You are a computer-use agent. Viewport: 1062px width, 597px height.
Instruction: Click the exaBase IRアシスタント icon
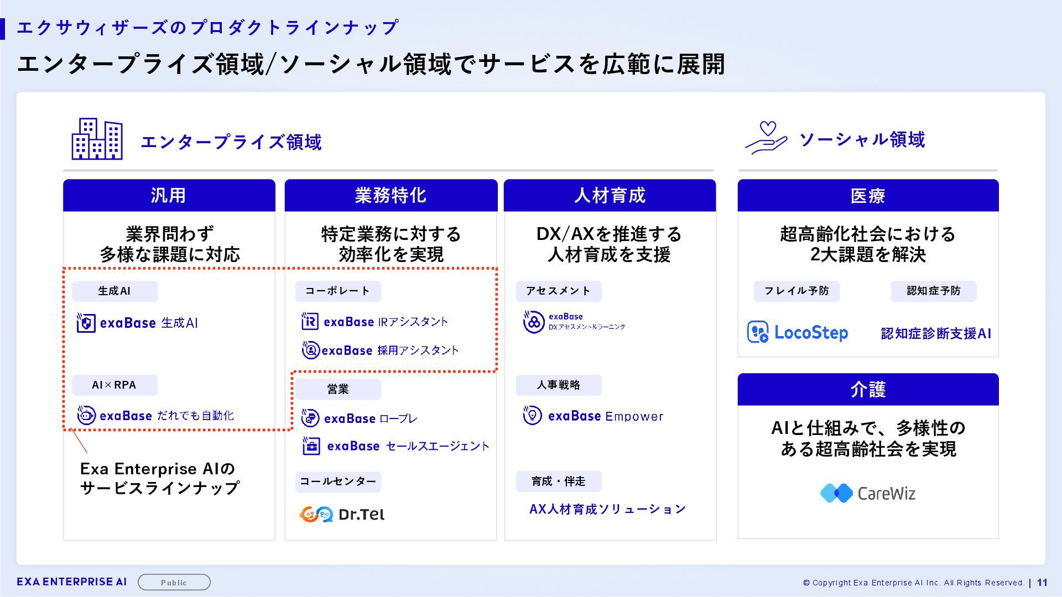310,321
